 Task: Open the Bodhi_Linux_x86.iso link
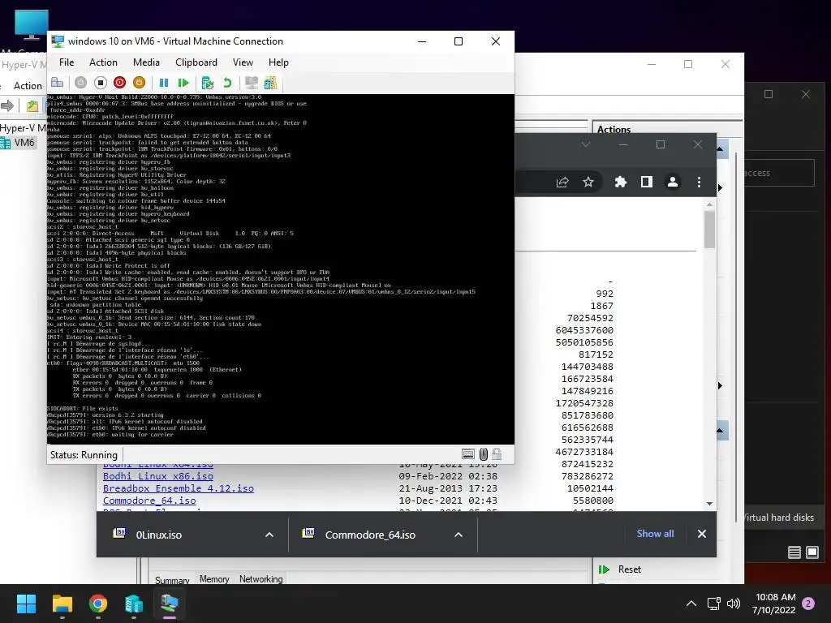coord(158,476)
